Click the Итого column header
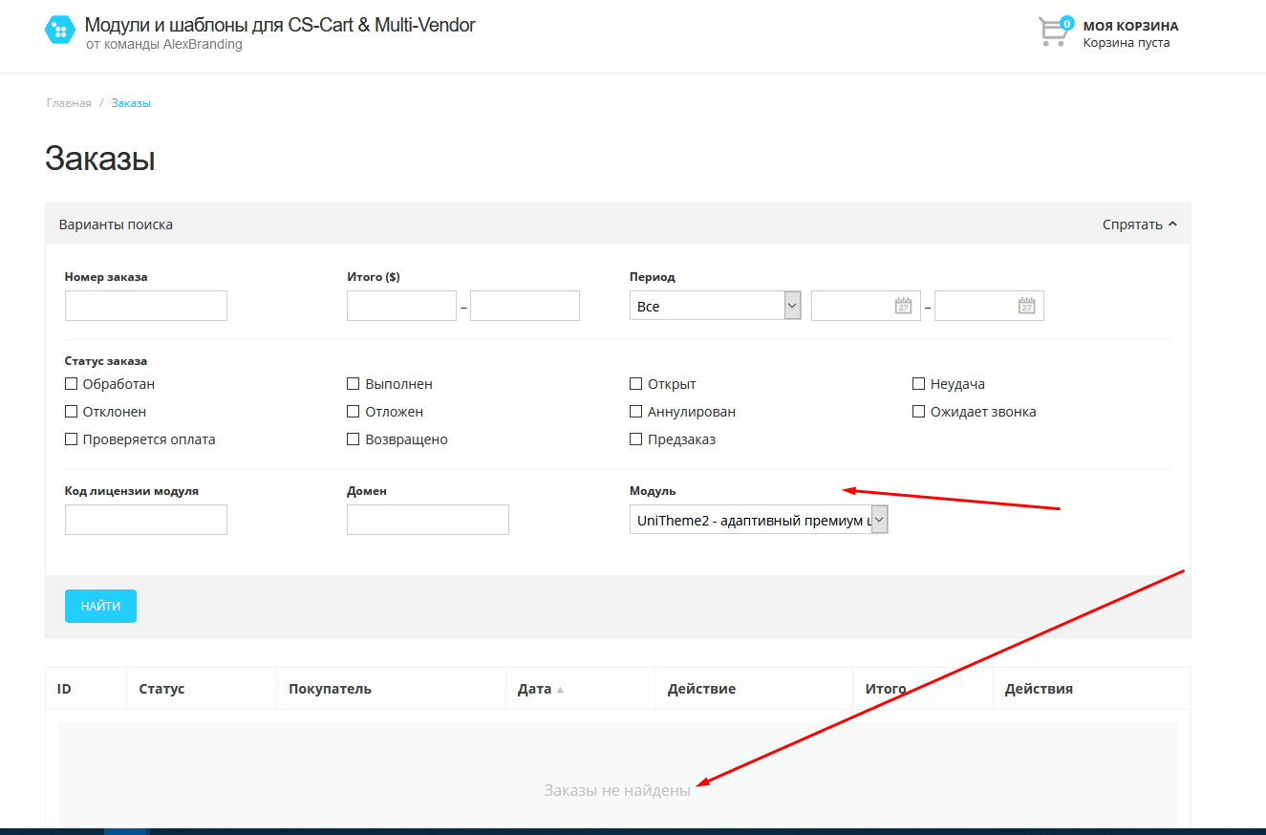Image resolution: width=1266 pixels, height=835 pixels. (x=886, y=689)
